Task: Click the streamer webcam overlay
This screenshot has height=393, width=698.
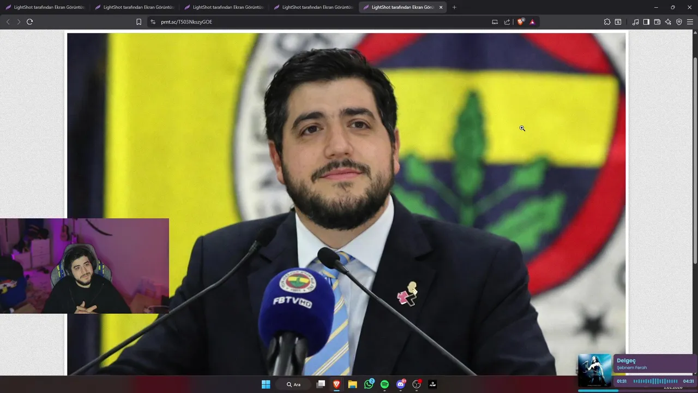Action: [x=85, y=266]
